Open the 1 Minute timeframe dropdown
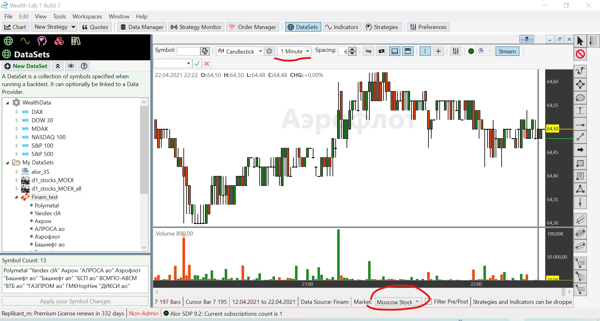 click(x=307, y=51)
